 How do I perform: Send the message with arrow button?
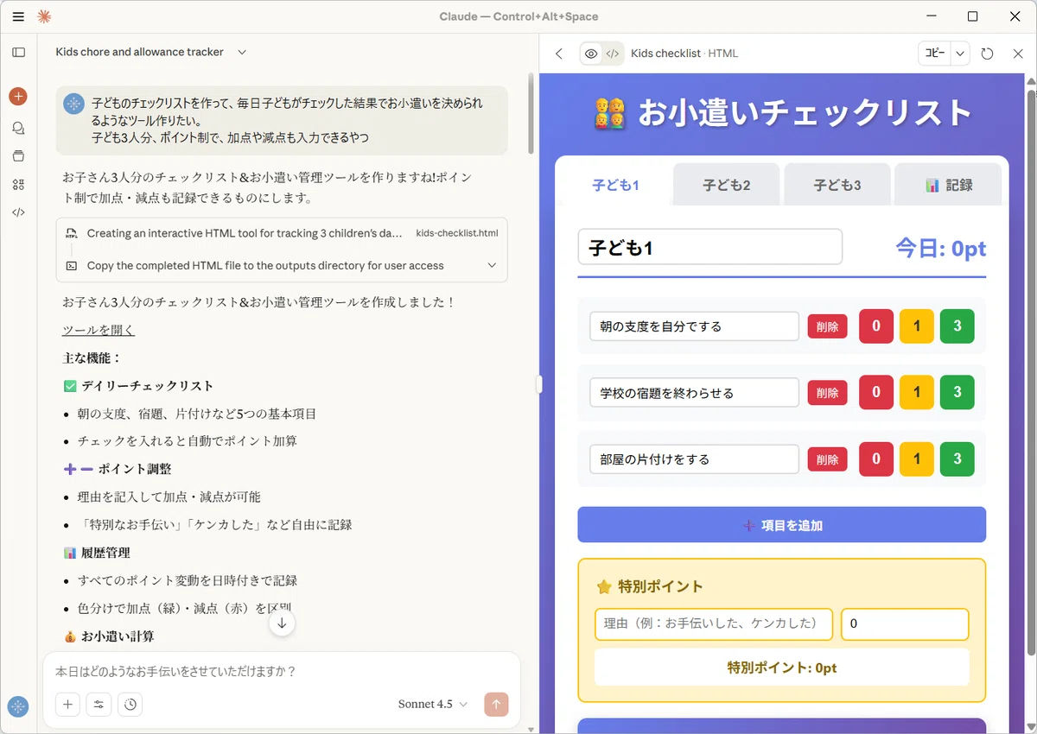click(x=496, y=704)
